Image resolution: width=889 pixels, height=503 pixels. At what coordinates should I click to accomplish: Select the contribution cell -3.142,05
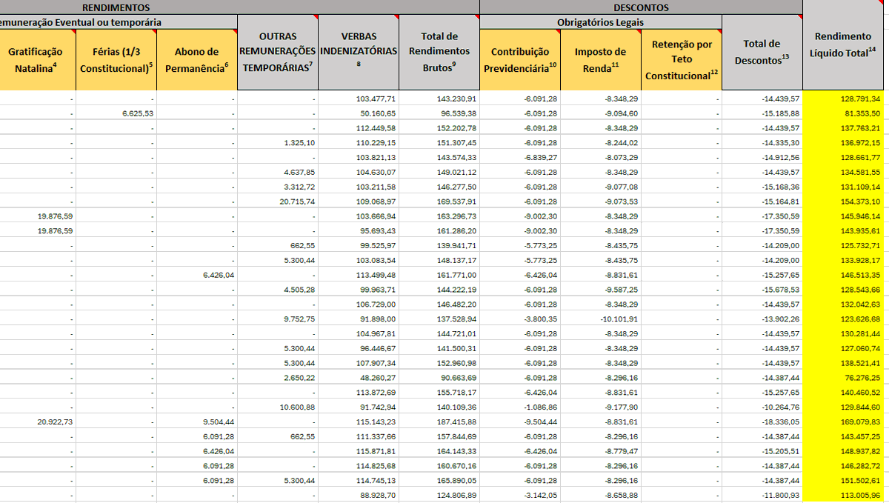pyautogui.click(x=520, y=495)
